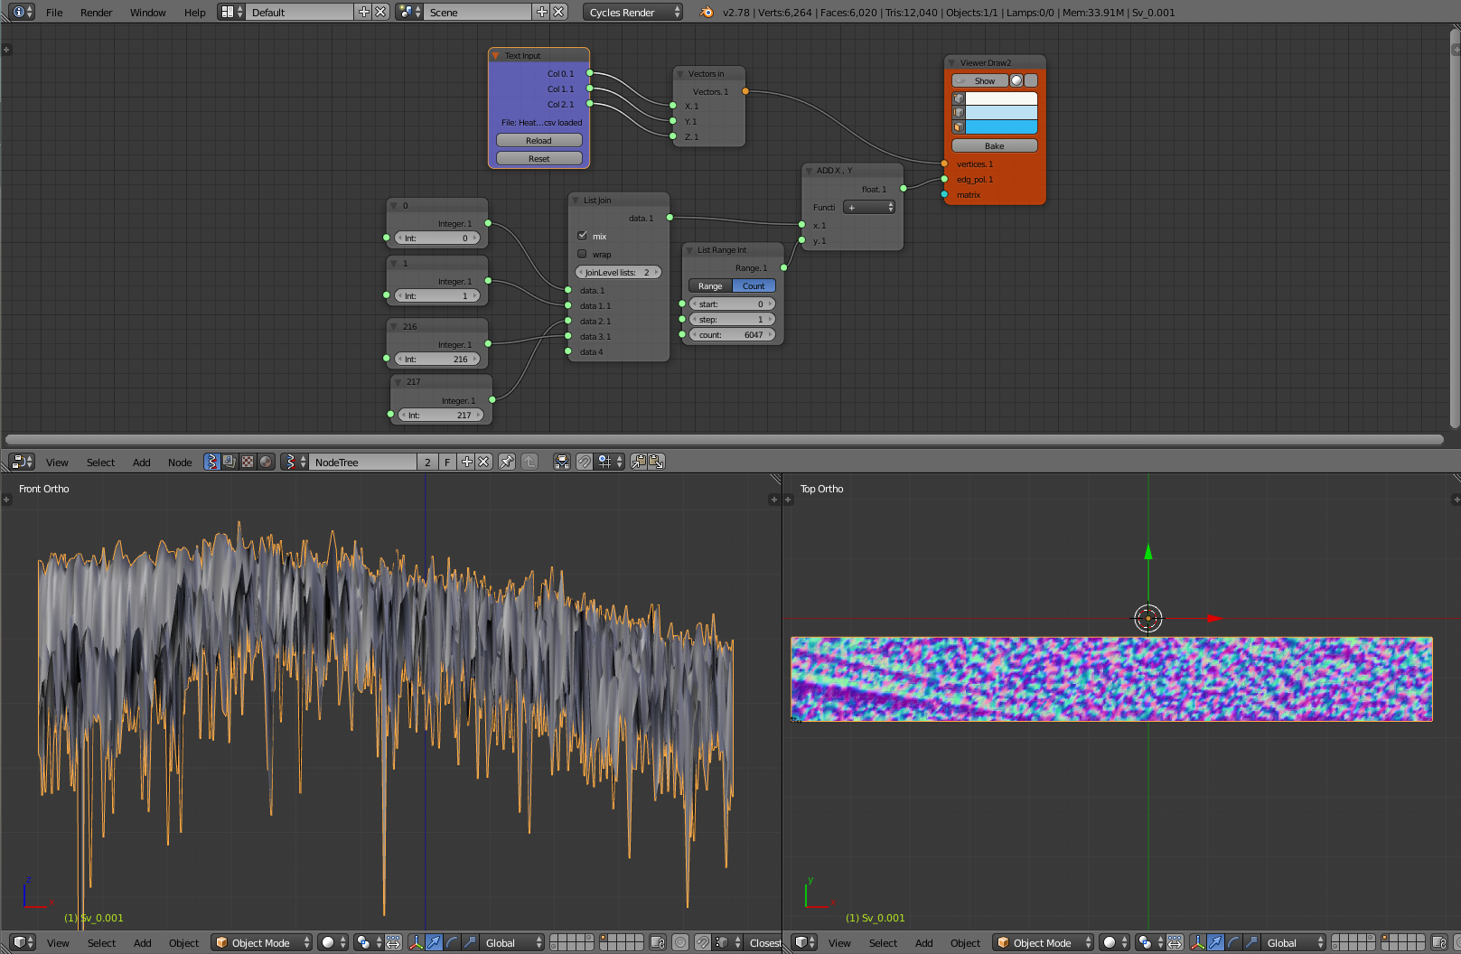Open Function dropdown in ADD X, Y node
The width and height of the screenshot is (1461, 954).
coord(869,207)
